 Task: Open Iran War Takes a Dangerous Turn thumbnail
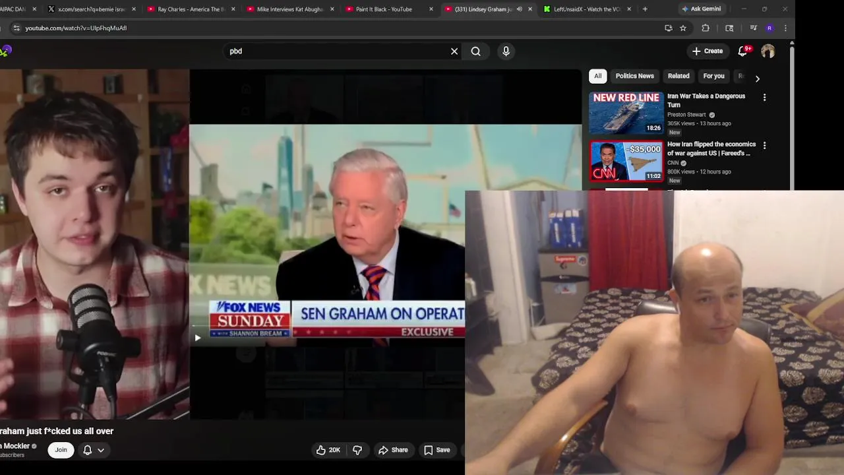pyautogui.click(x=626, y=113)
